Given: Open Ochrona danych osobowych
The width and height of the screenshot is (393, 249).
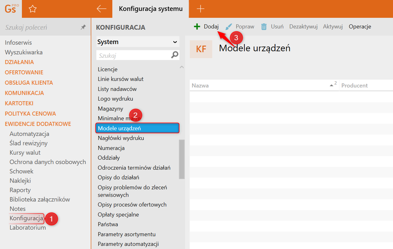Looking at the screenshot, I should click(48, 162).
